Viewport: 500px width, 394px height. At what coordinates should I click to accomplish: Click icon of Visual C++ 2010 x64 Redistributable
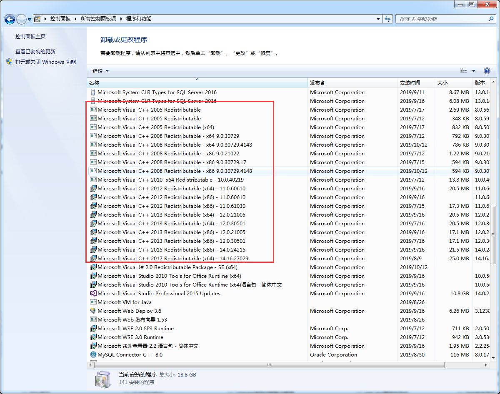(93, 180)
